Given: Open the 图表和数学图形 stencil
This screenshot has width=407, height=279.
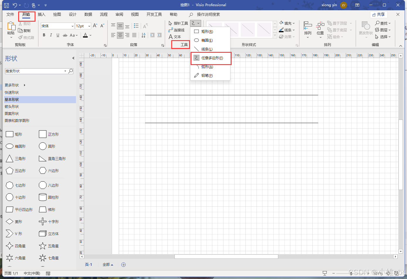Looking at the screenshot, I should point(17,120).
